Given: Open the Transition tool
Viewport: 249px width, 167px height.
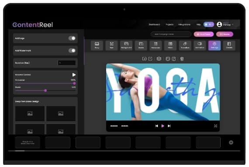Looking at the screenshot, I should [185, 45].
